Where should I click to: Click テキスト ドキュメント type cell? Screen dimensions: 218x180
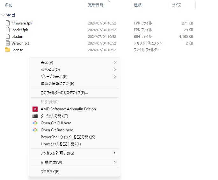click(x=148, y=43)
